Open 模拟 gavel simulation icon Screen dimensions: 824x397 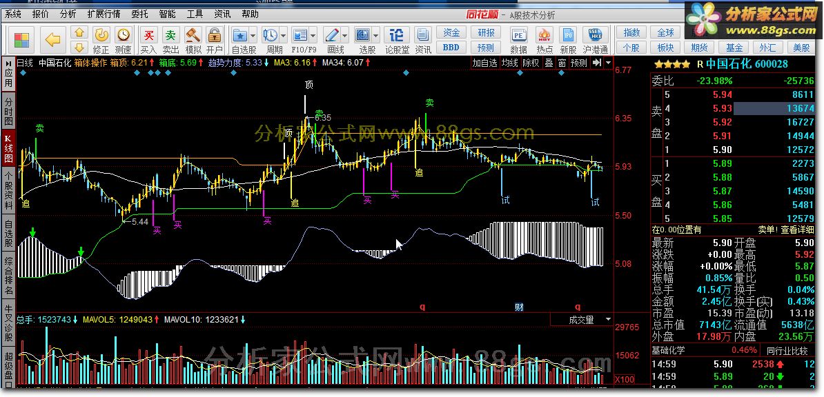click(x=193, y=35)
